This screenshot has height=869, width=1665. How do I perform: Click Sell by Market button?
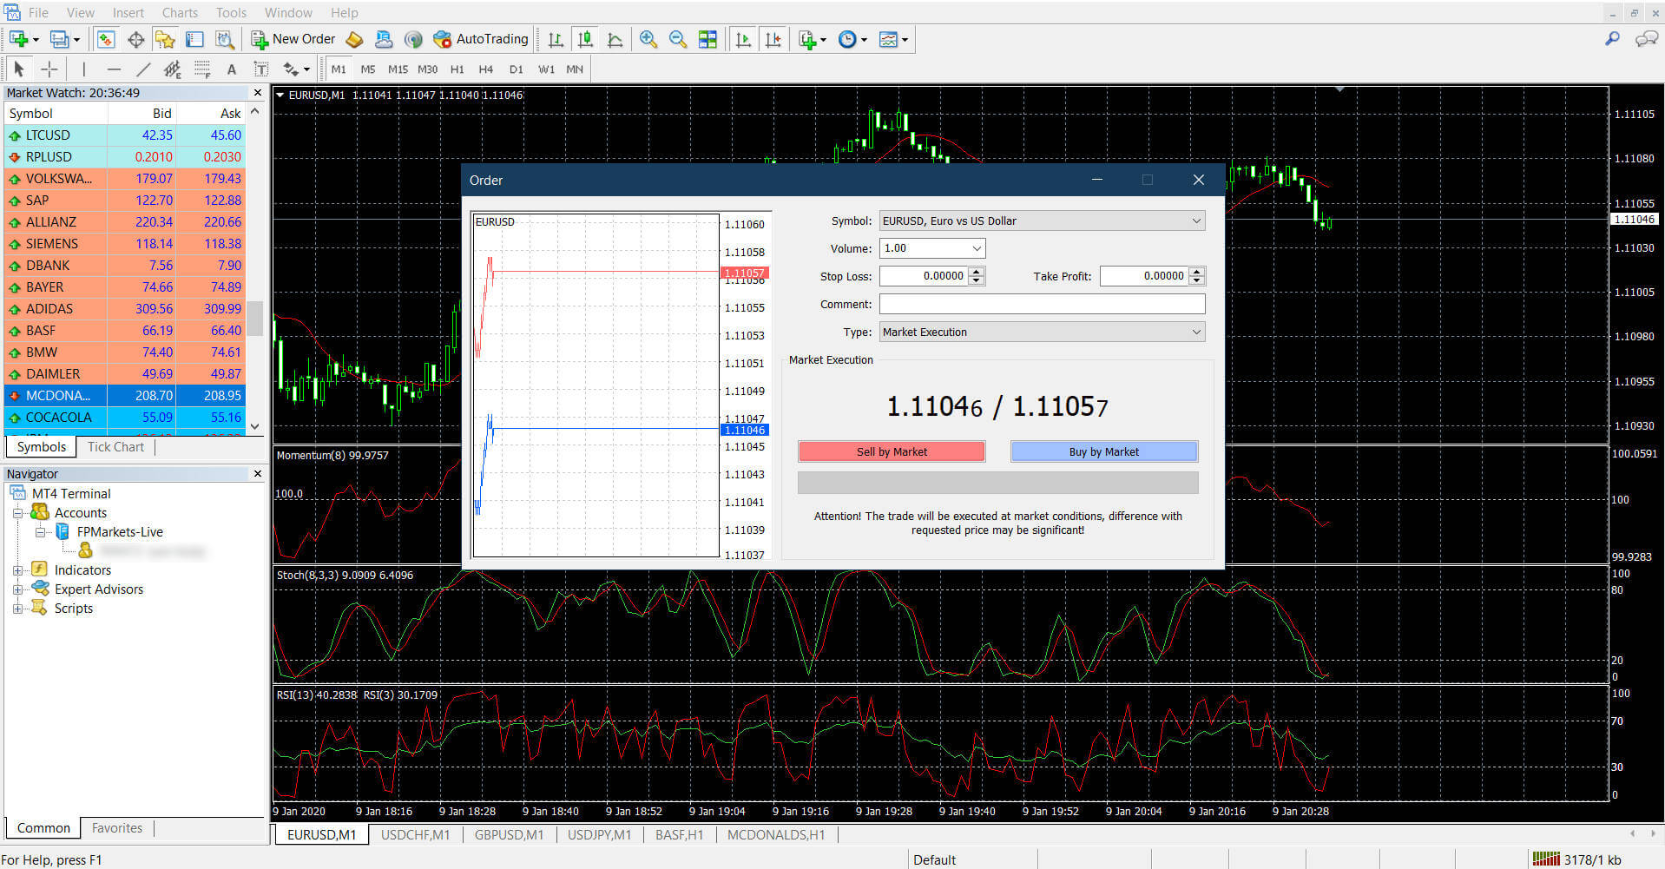[x=892, y=451]
